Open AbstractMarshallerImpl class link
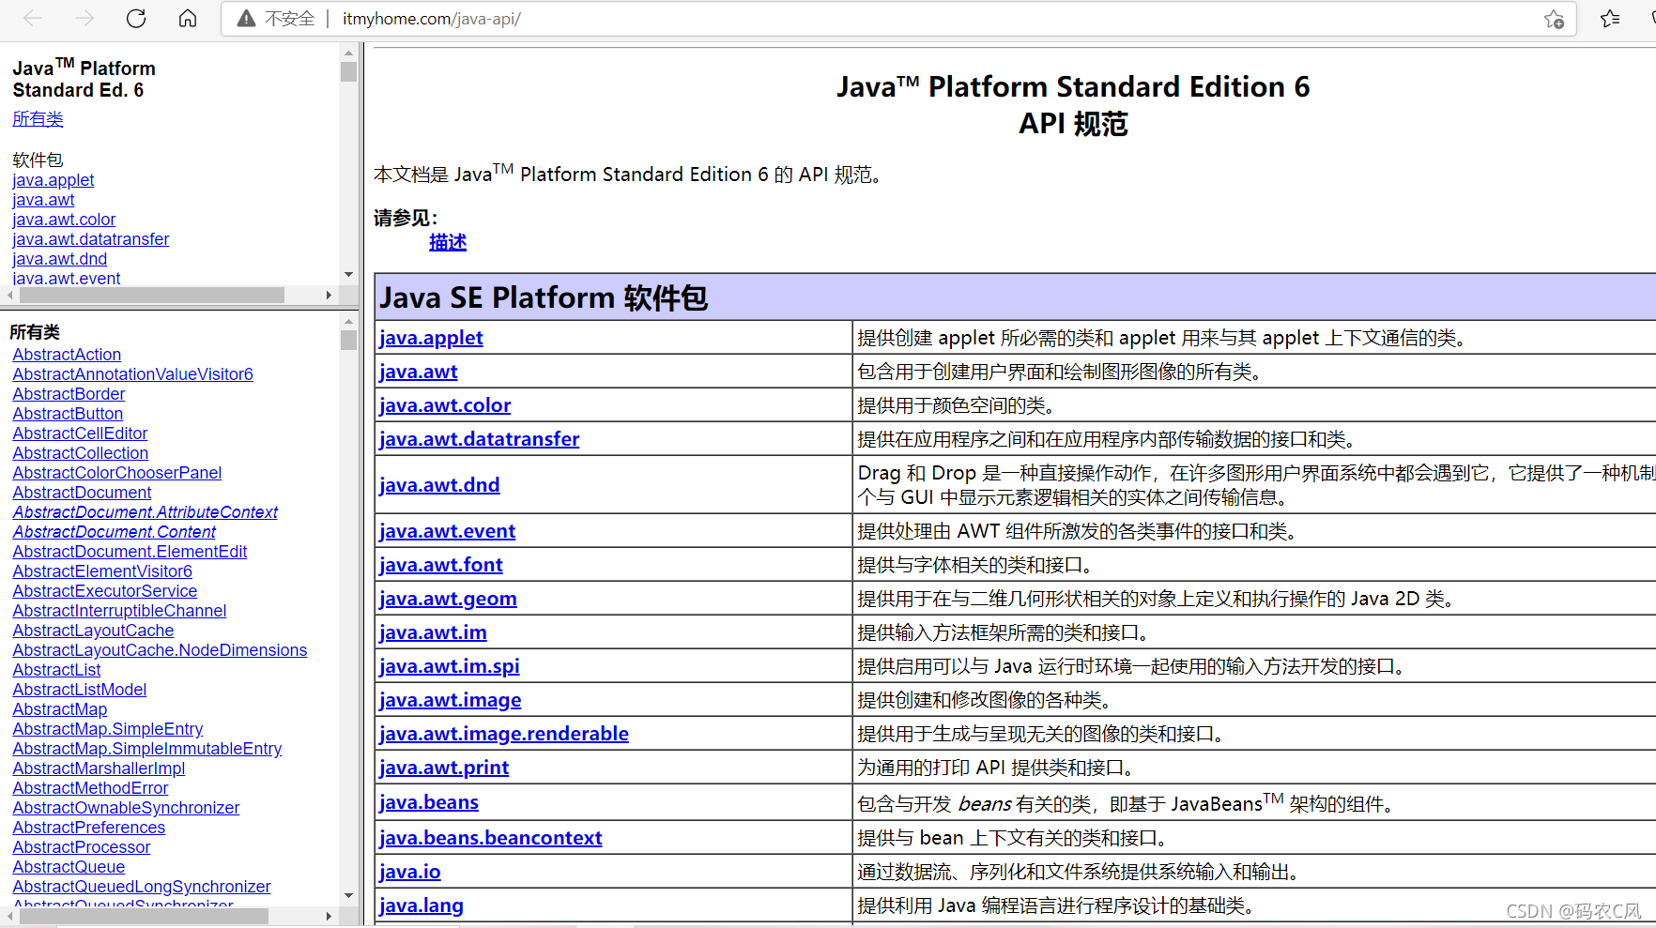 point(99,768)
